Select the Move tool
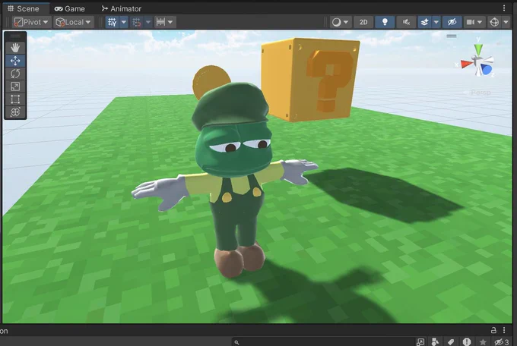This screenshot has height=346, width=517. coord(15,61)
